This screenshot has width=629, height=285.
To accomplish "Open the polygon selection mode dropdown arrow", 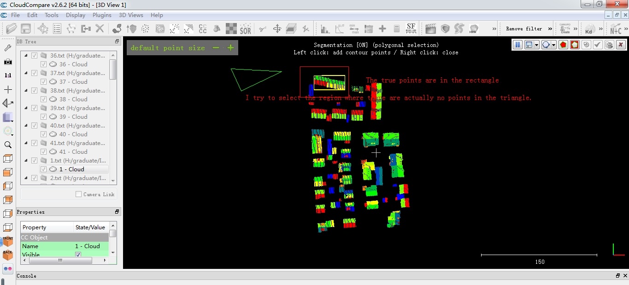I will pos(554,45).
